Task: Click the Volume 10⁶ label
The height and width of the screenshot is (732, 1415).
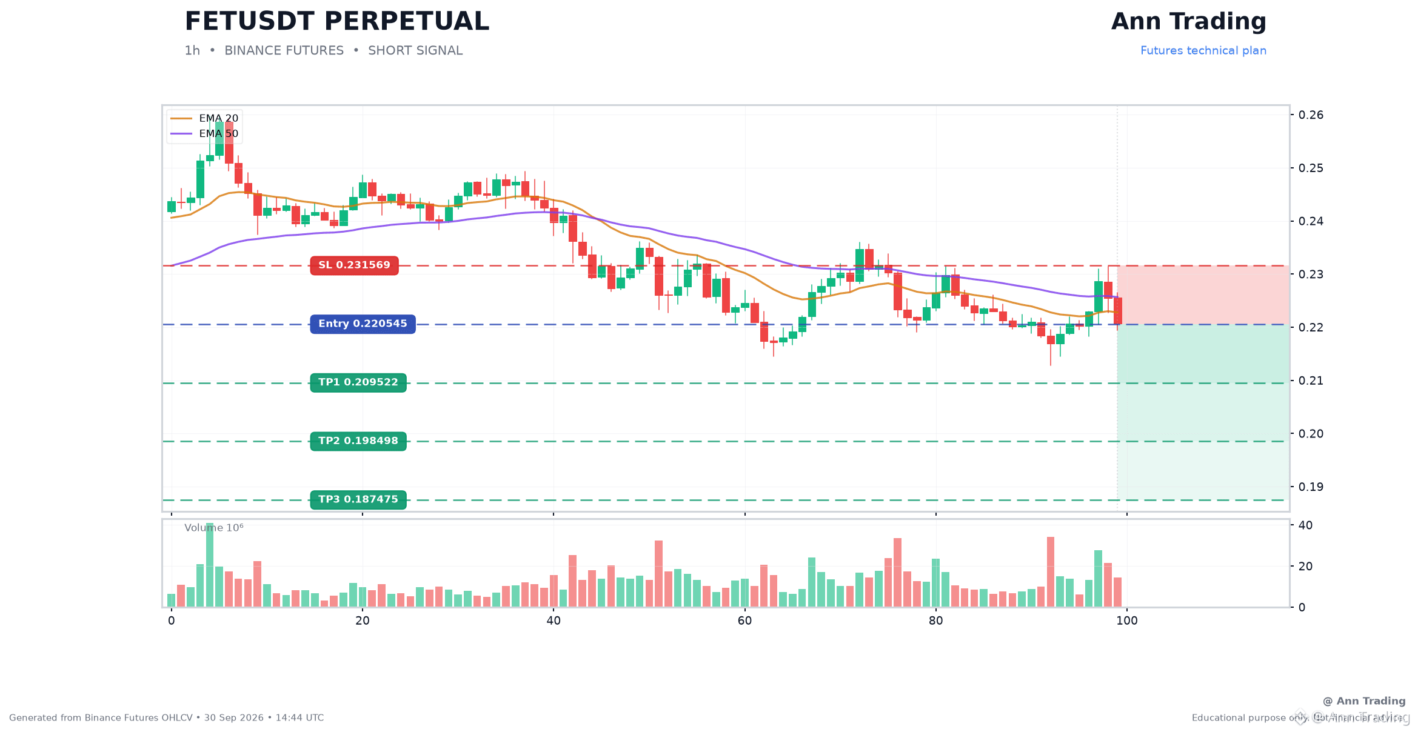Action: coord(214,528)
